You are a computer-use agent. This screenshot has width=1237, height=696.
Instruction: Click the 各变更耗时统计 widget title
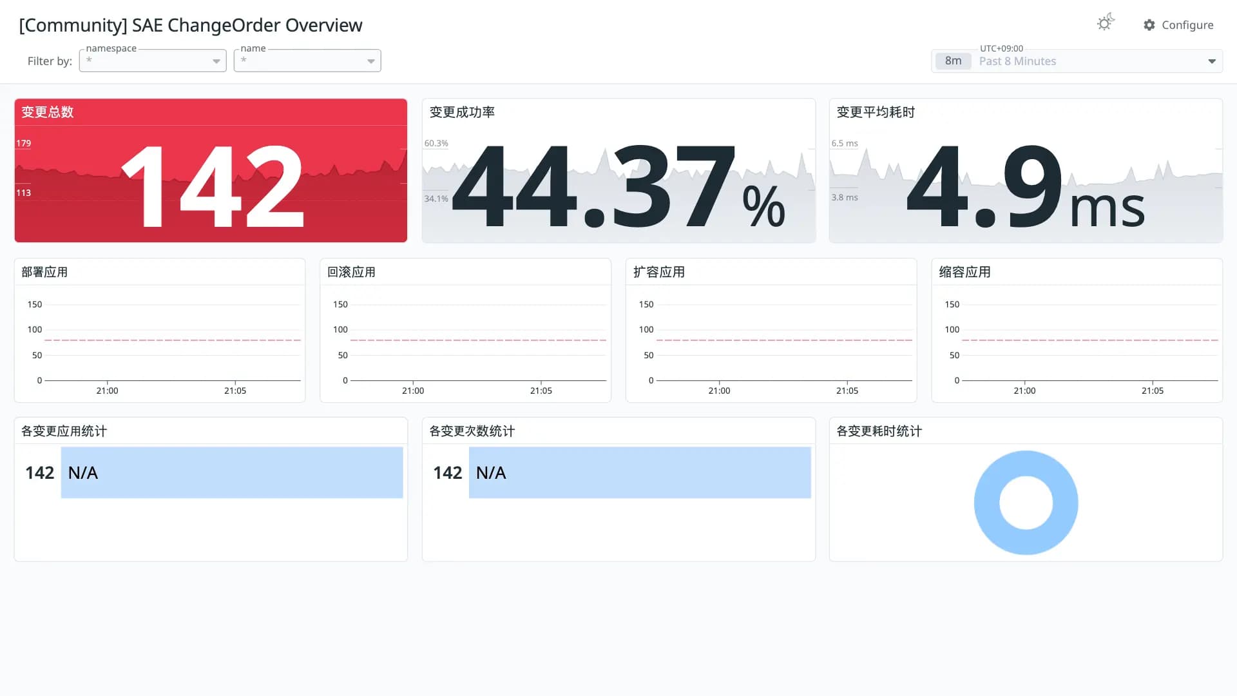pyautogui.click(x=879, y=431)
